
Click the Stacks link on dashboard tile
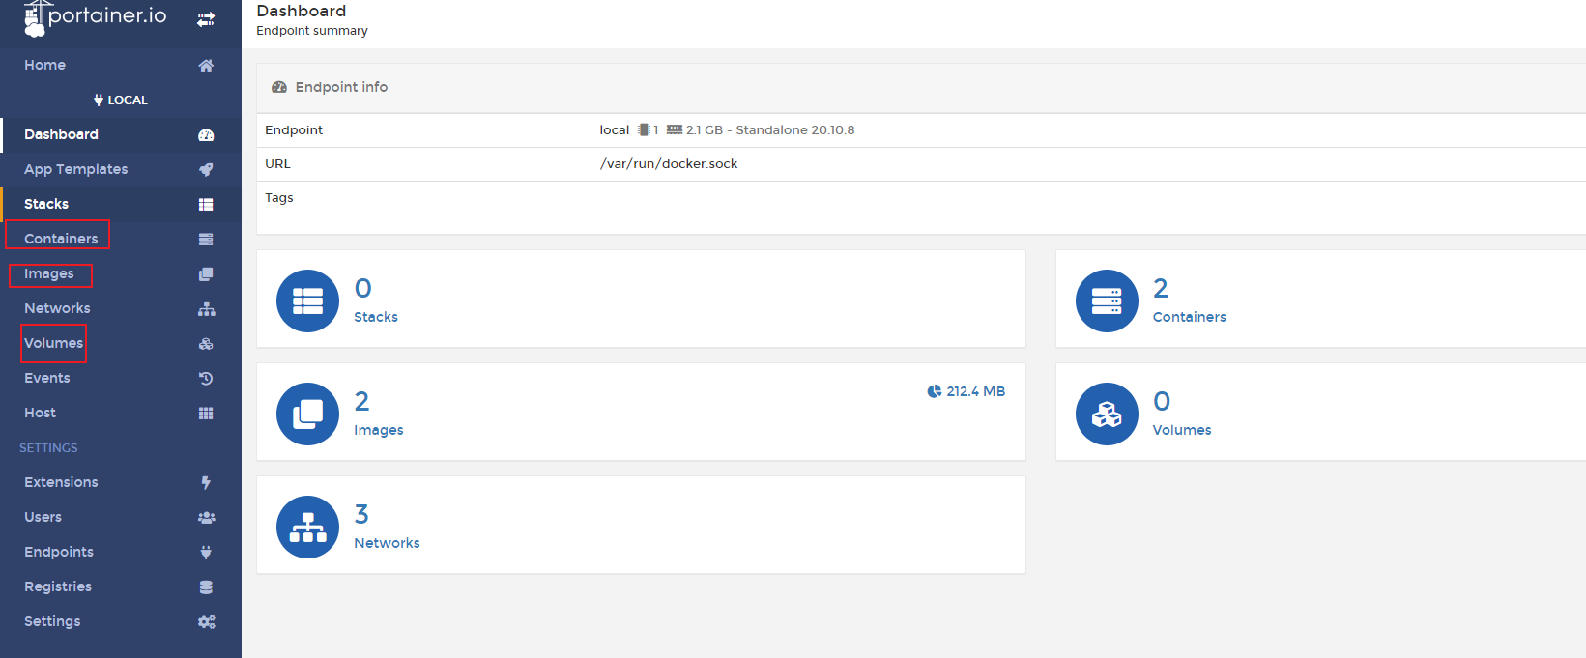click(x=376, y=317)
